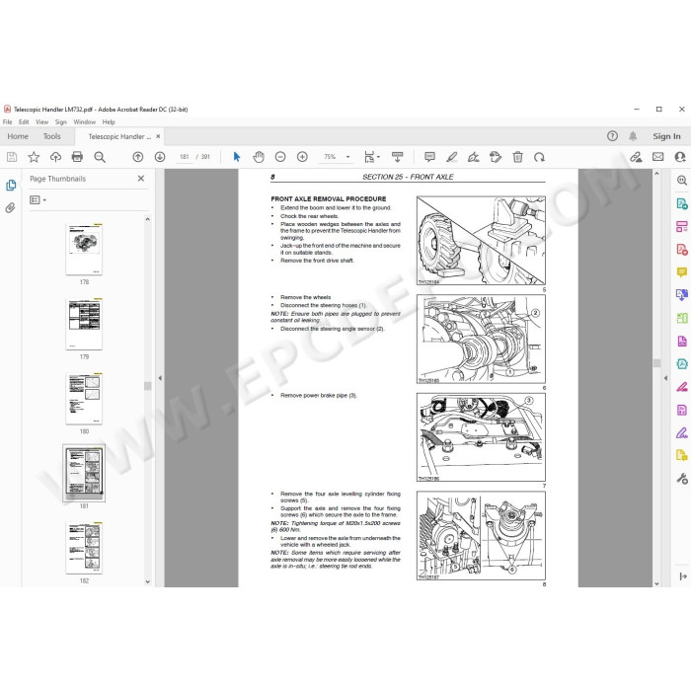Click thumbnail panel scroll down arrow

[x=148, y=581]
